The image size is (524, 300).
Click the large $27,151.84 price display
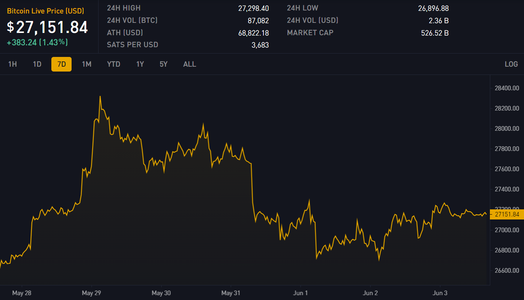48,27
